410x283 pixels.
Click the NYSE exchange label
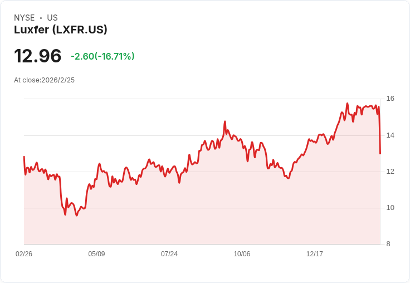tap(25, 18)
